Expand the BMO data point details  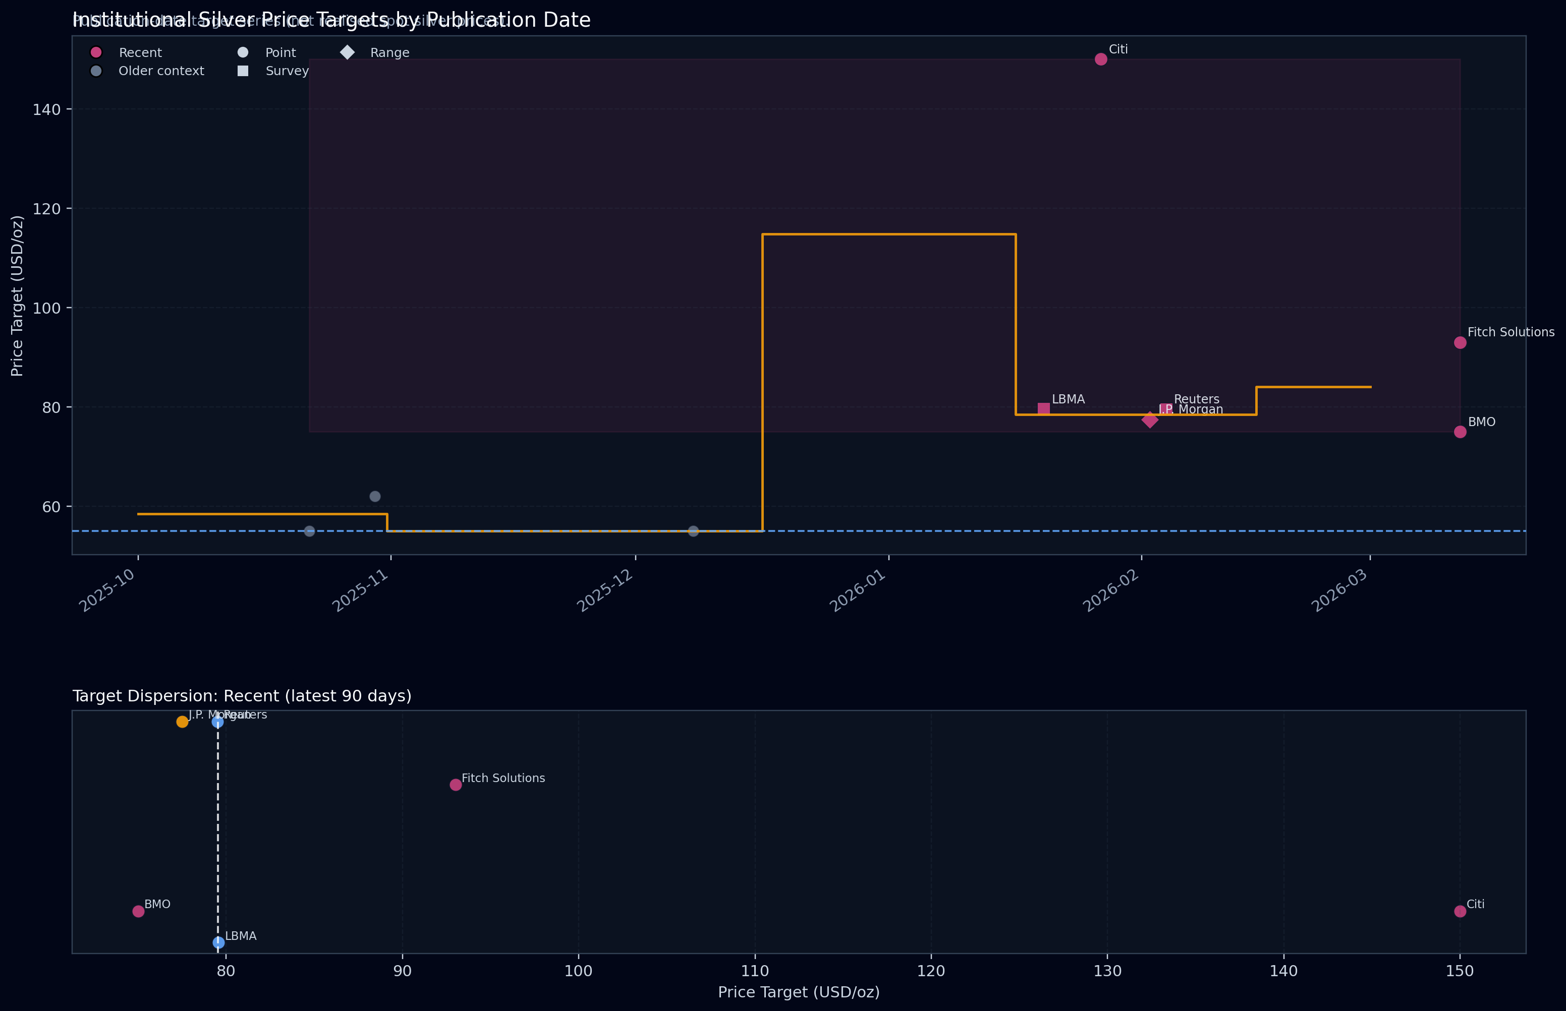[1460, 431]
